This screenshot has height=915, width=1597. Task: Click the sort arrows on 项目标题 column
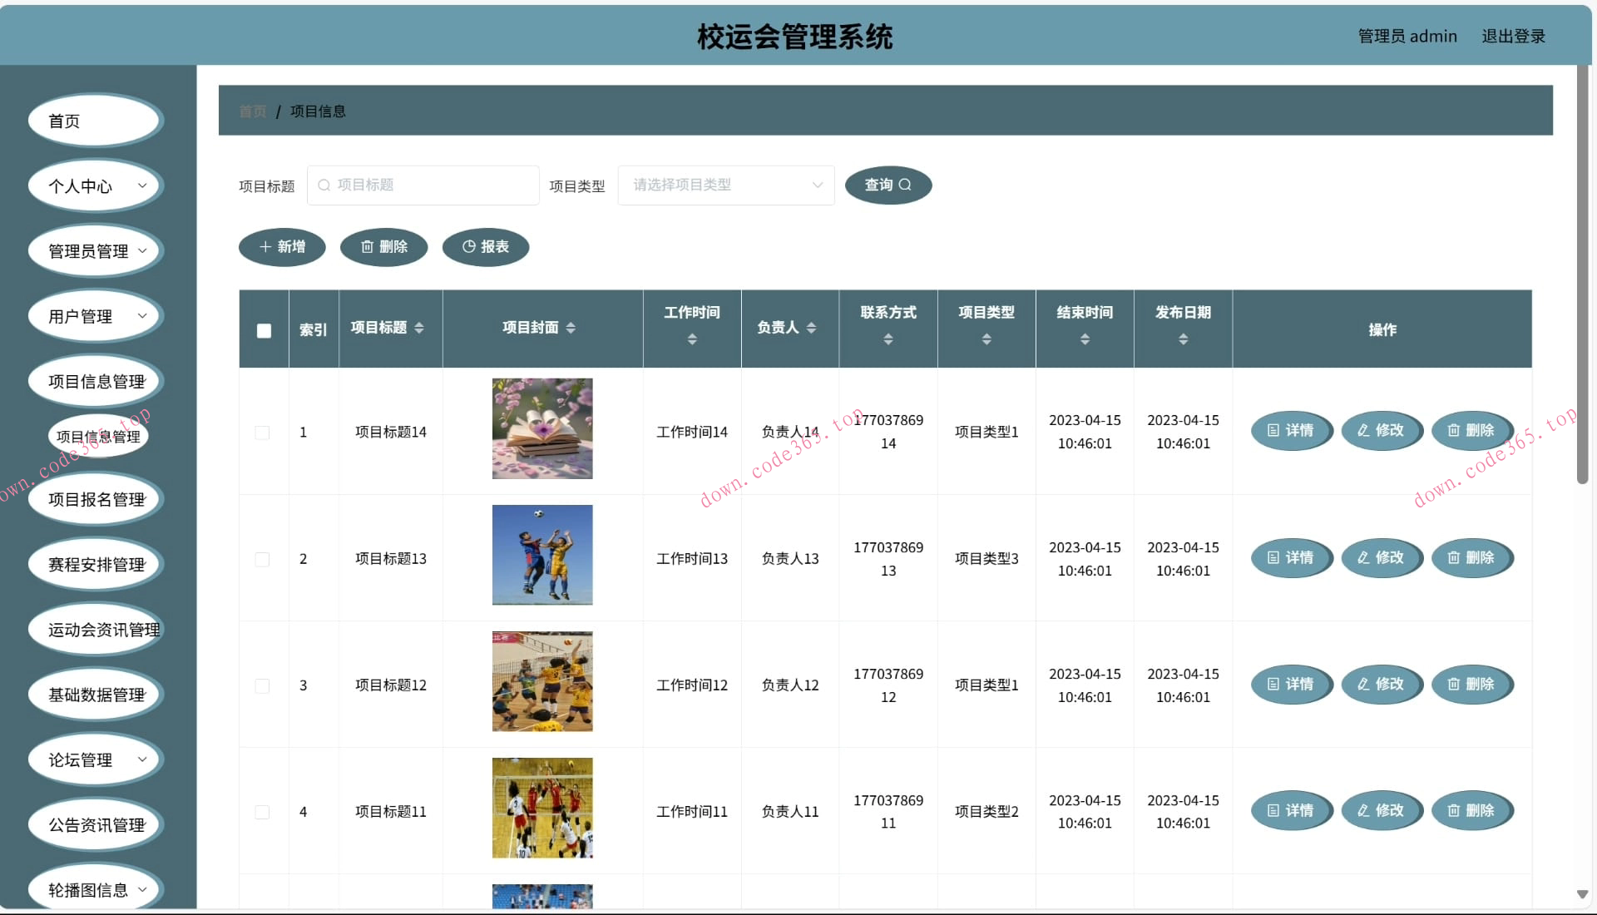pyautogui.click(x=421, y=328)
